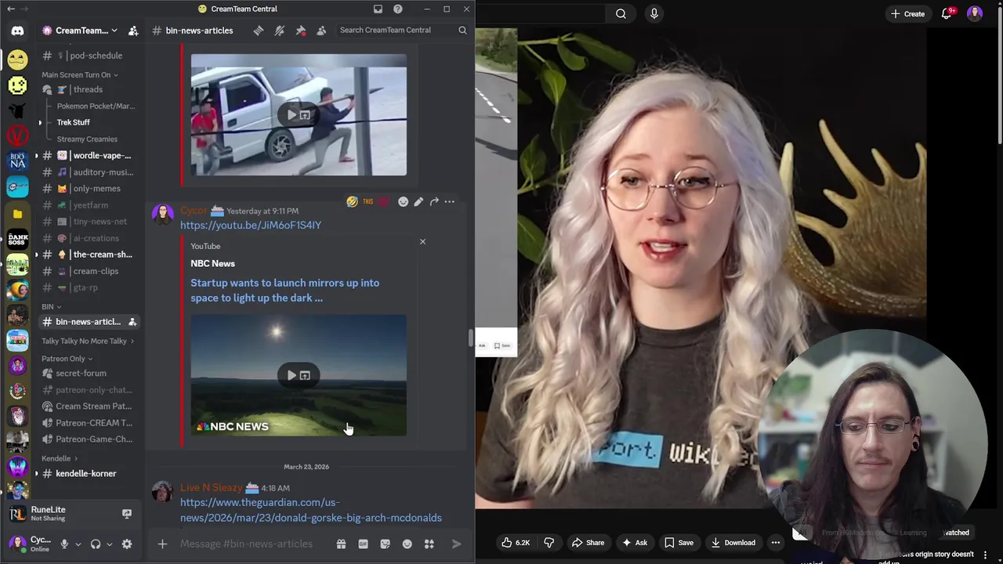The width and height of the screenshot is (1003, 564).
Task: Add reaction smiley icon on Cycor message
Action: (403, 201)
